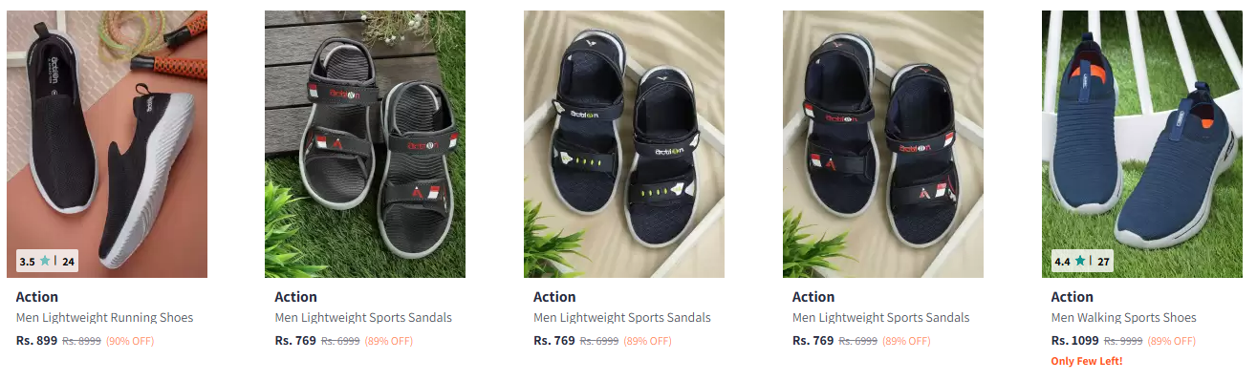
Task: Open the blue knit walking shoes image
Action: point(1142,144)
